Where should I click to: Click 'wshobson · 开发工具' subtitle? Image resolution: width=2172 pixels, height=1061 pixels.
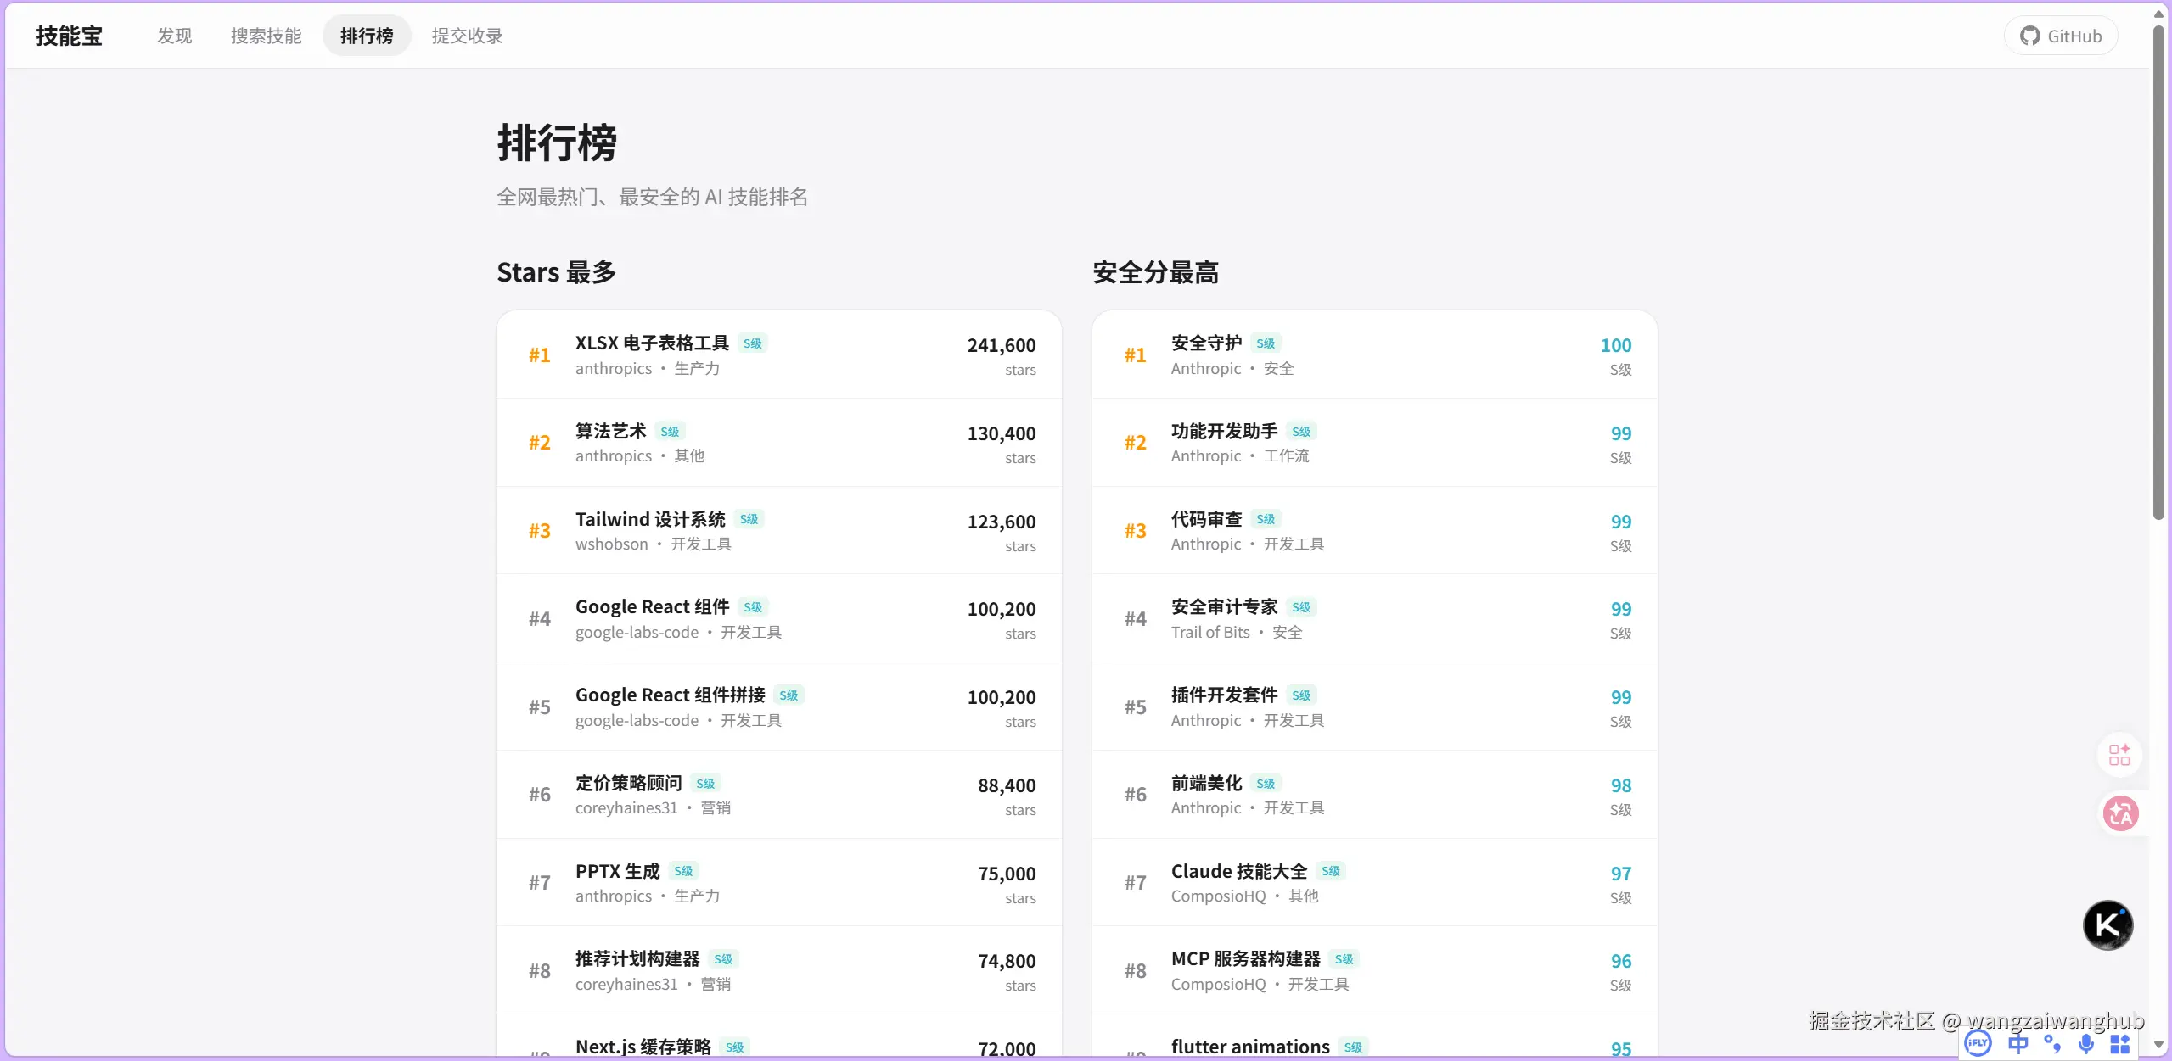coord(654,544)
